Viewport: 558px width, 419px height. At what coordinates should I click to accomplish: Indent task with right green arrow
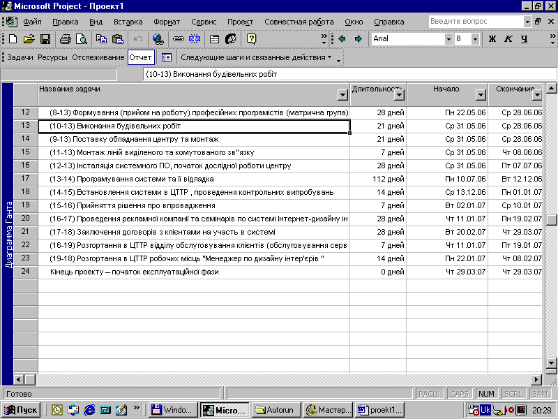359,39
